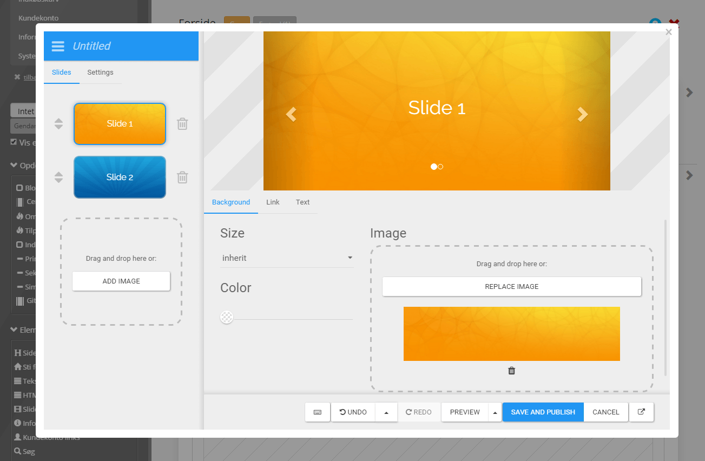Switch to the Slides tab
The height and width of the screenshot is (461, 705).
click(x=62, y=73)
